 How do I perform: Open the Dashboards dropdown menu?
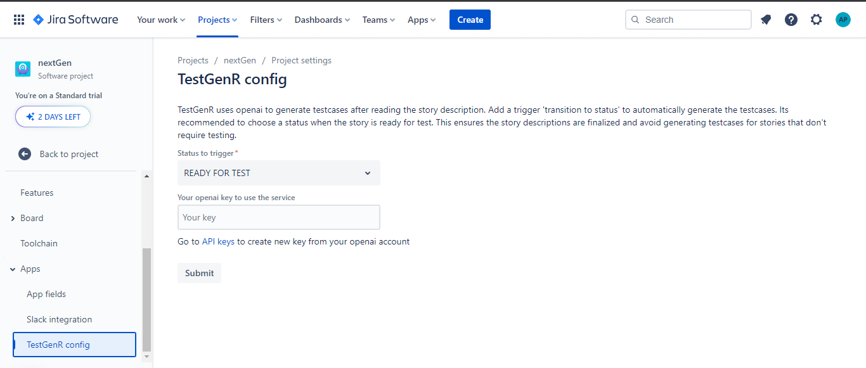[322, 20]
